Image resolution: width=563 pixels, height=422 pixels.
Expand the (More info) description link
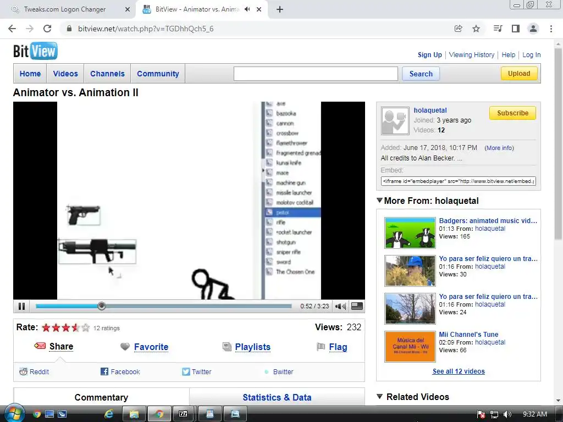(499, 148)
